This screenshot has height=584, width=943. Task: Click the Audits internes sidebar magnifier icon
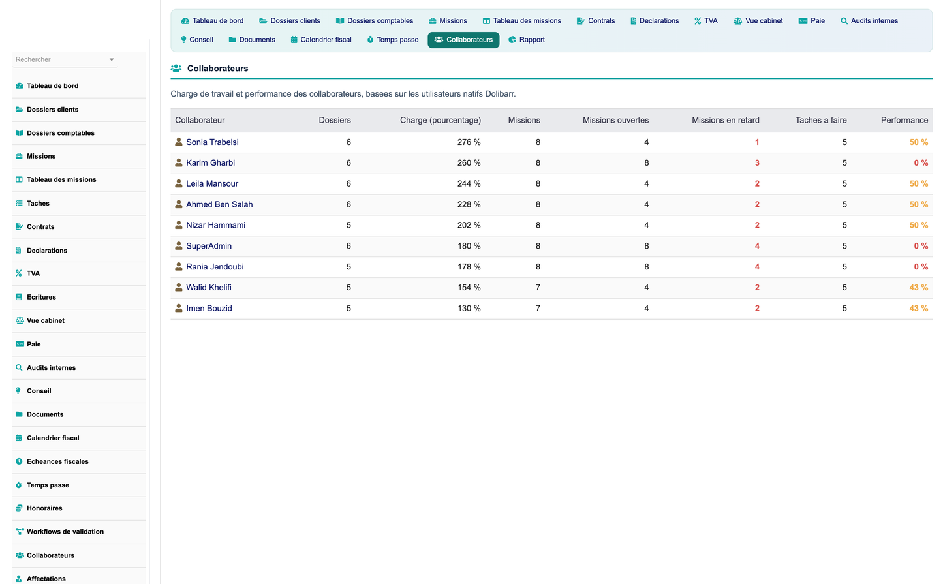click(x=19, y=368)
